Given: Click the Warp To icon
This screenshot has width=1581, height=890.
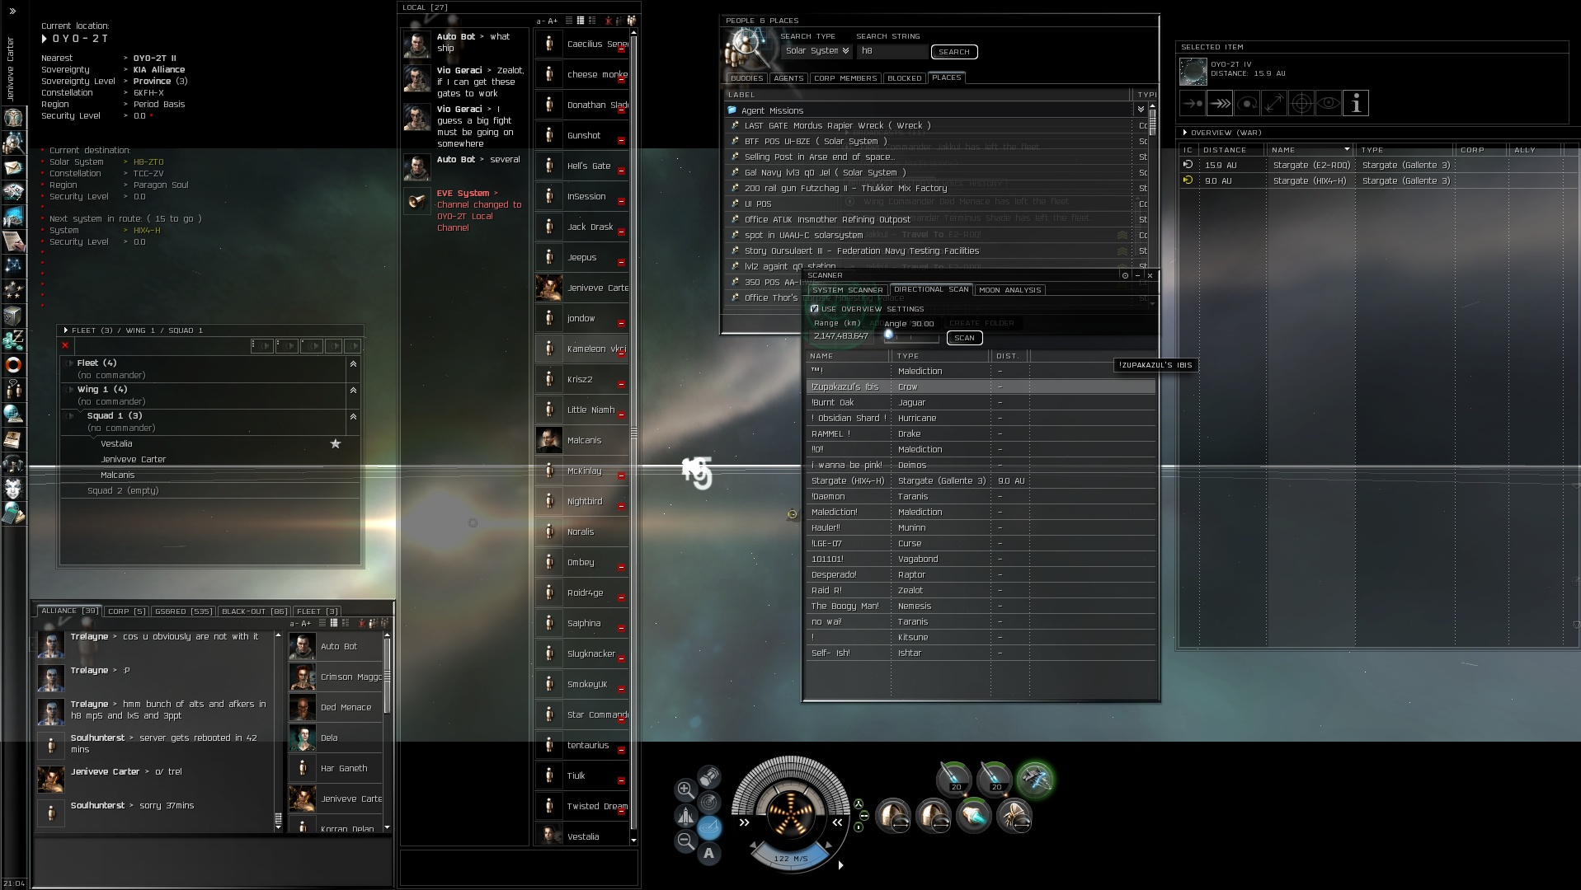Looking at the screenshot, I should click(x=1220, y=103).
